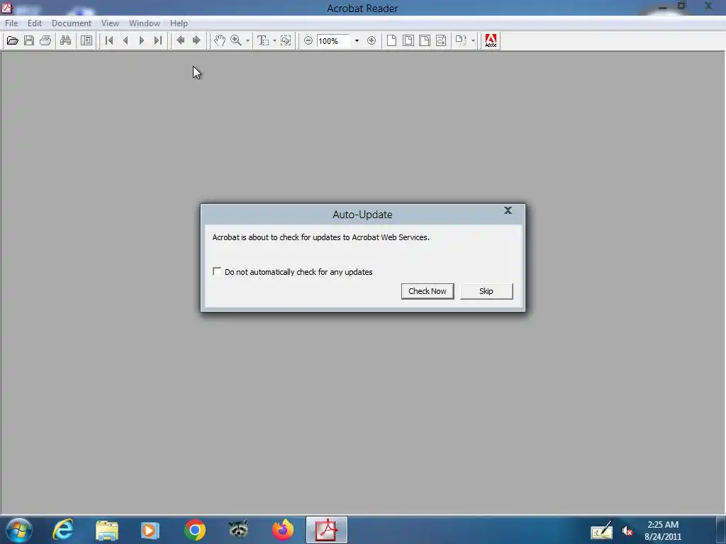Click the Actual Size page icon
Viewport: 726px width, 544px height.
tap(391, 40)
